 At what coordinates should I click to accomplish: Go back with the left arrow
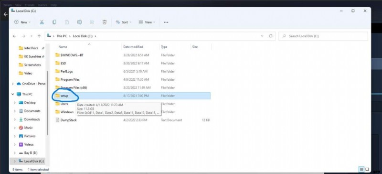(x=14, y=36)
